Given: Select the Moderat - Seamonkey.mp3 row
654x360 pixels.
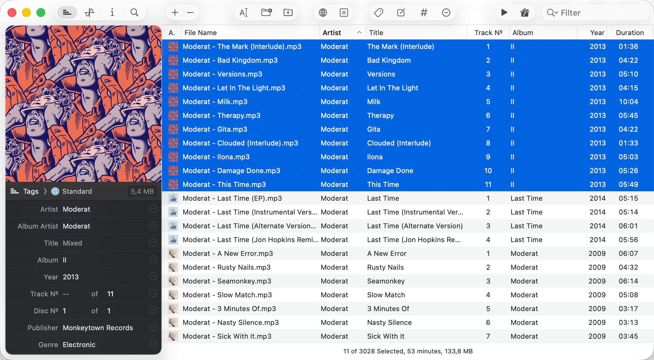Looking at the screenshot, I should tap(227, 281).
